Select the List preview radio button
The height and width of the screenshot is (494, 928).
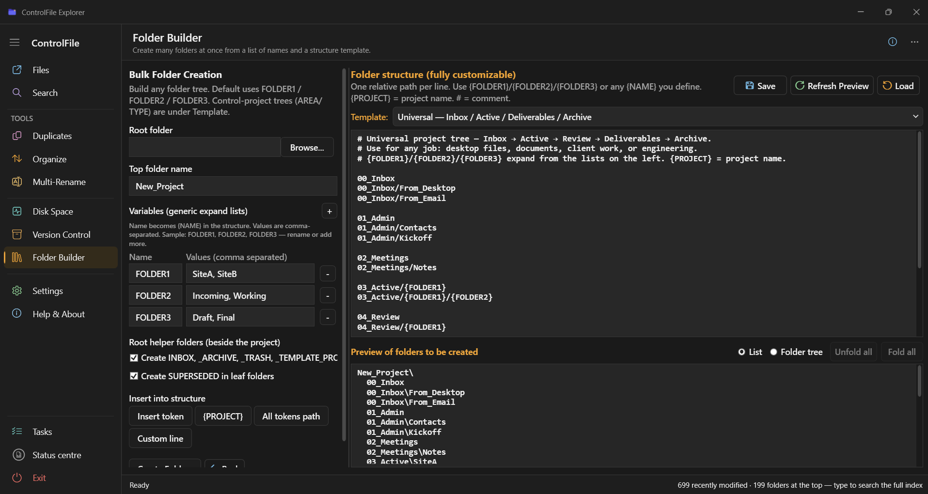[741, 352]
